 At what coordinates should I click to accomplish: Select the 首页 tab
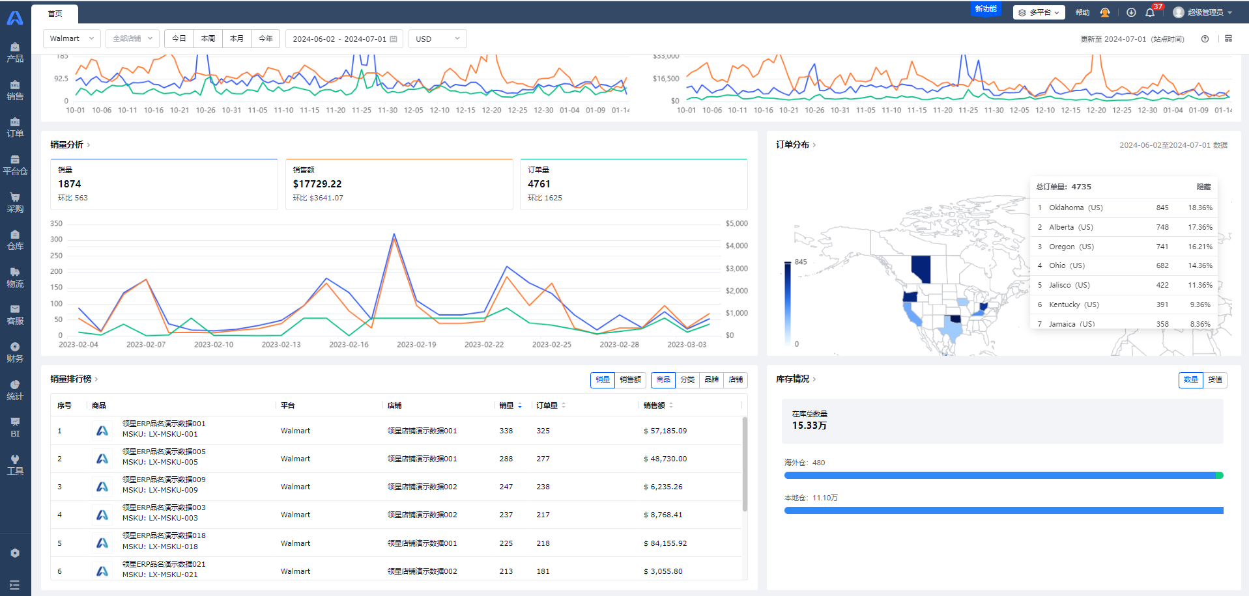[x=55, y=14]
